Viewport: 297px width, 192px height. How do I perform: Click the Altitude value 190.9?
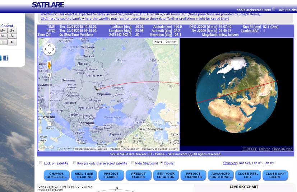click(178, 27)
